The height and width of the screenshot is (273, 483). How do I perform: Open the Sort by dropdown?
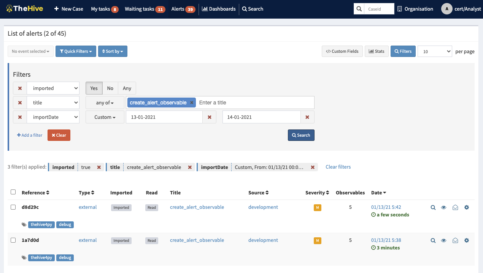113,51
